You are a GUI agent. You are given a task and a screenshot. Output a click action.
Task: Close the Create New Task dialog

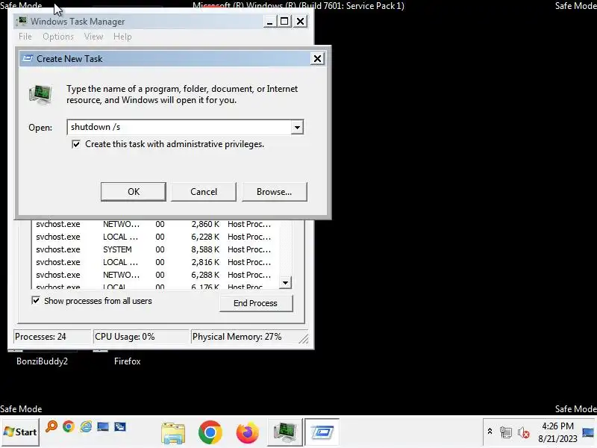(x=317, y=59)
